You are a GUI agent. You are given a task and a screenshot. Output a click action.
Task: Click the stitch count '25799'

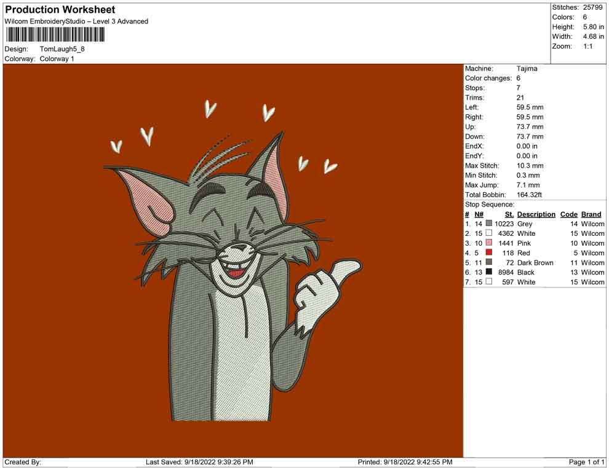pyautogui.click(x=592, y=7)
